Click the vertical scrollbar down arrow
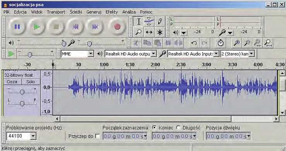The image size is (286, 151). (x=283, y=113)
